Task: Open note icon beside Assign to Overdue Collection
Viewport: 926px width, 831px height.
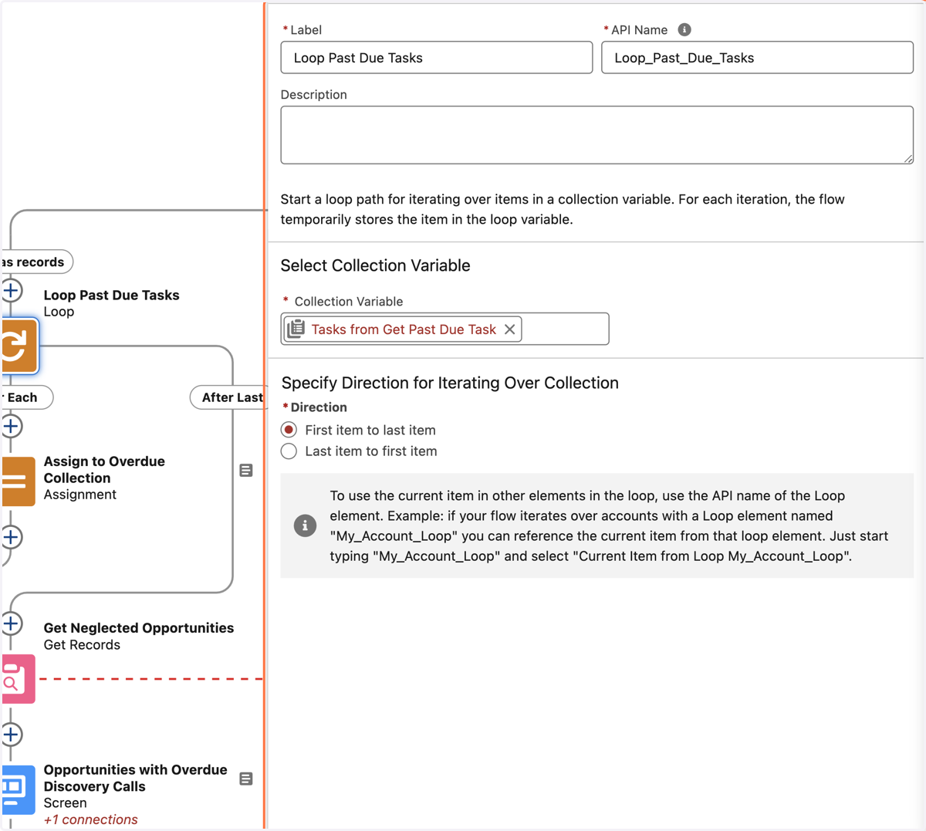Action: 246,471
